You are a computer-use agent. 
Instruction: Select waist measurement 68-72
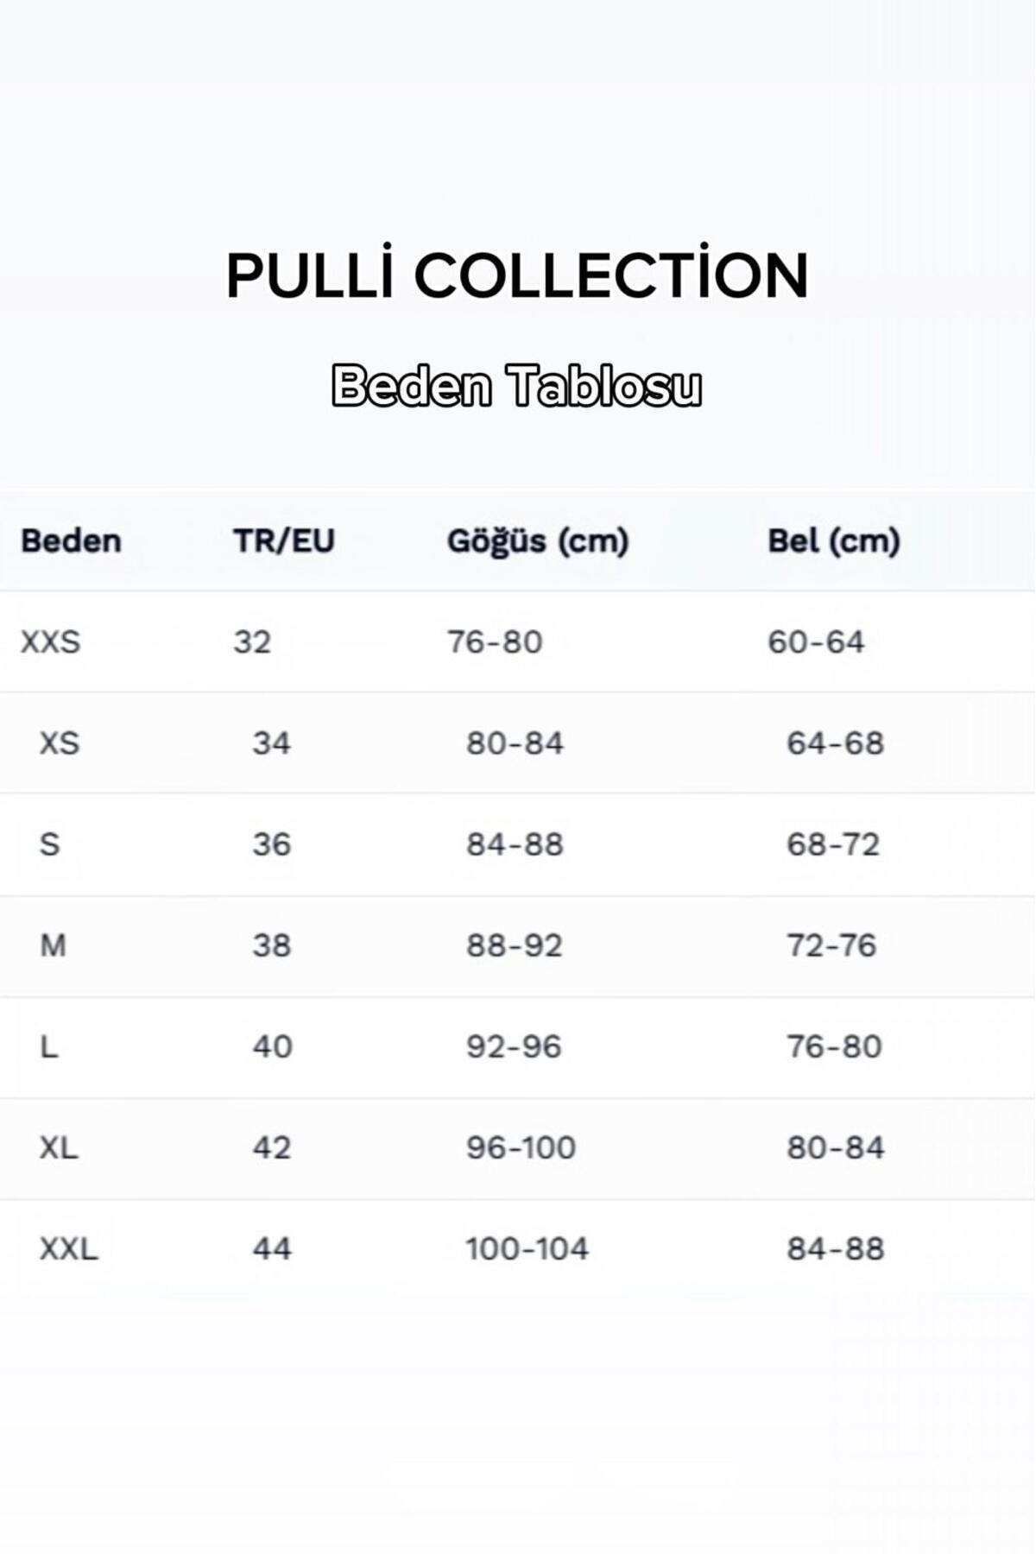(x=833, y=844)
